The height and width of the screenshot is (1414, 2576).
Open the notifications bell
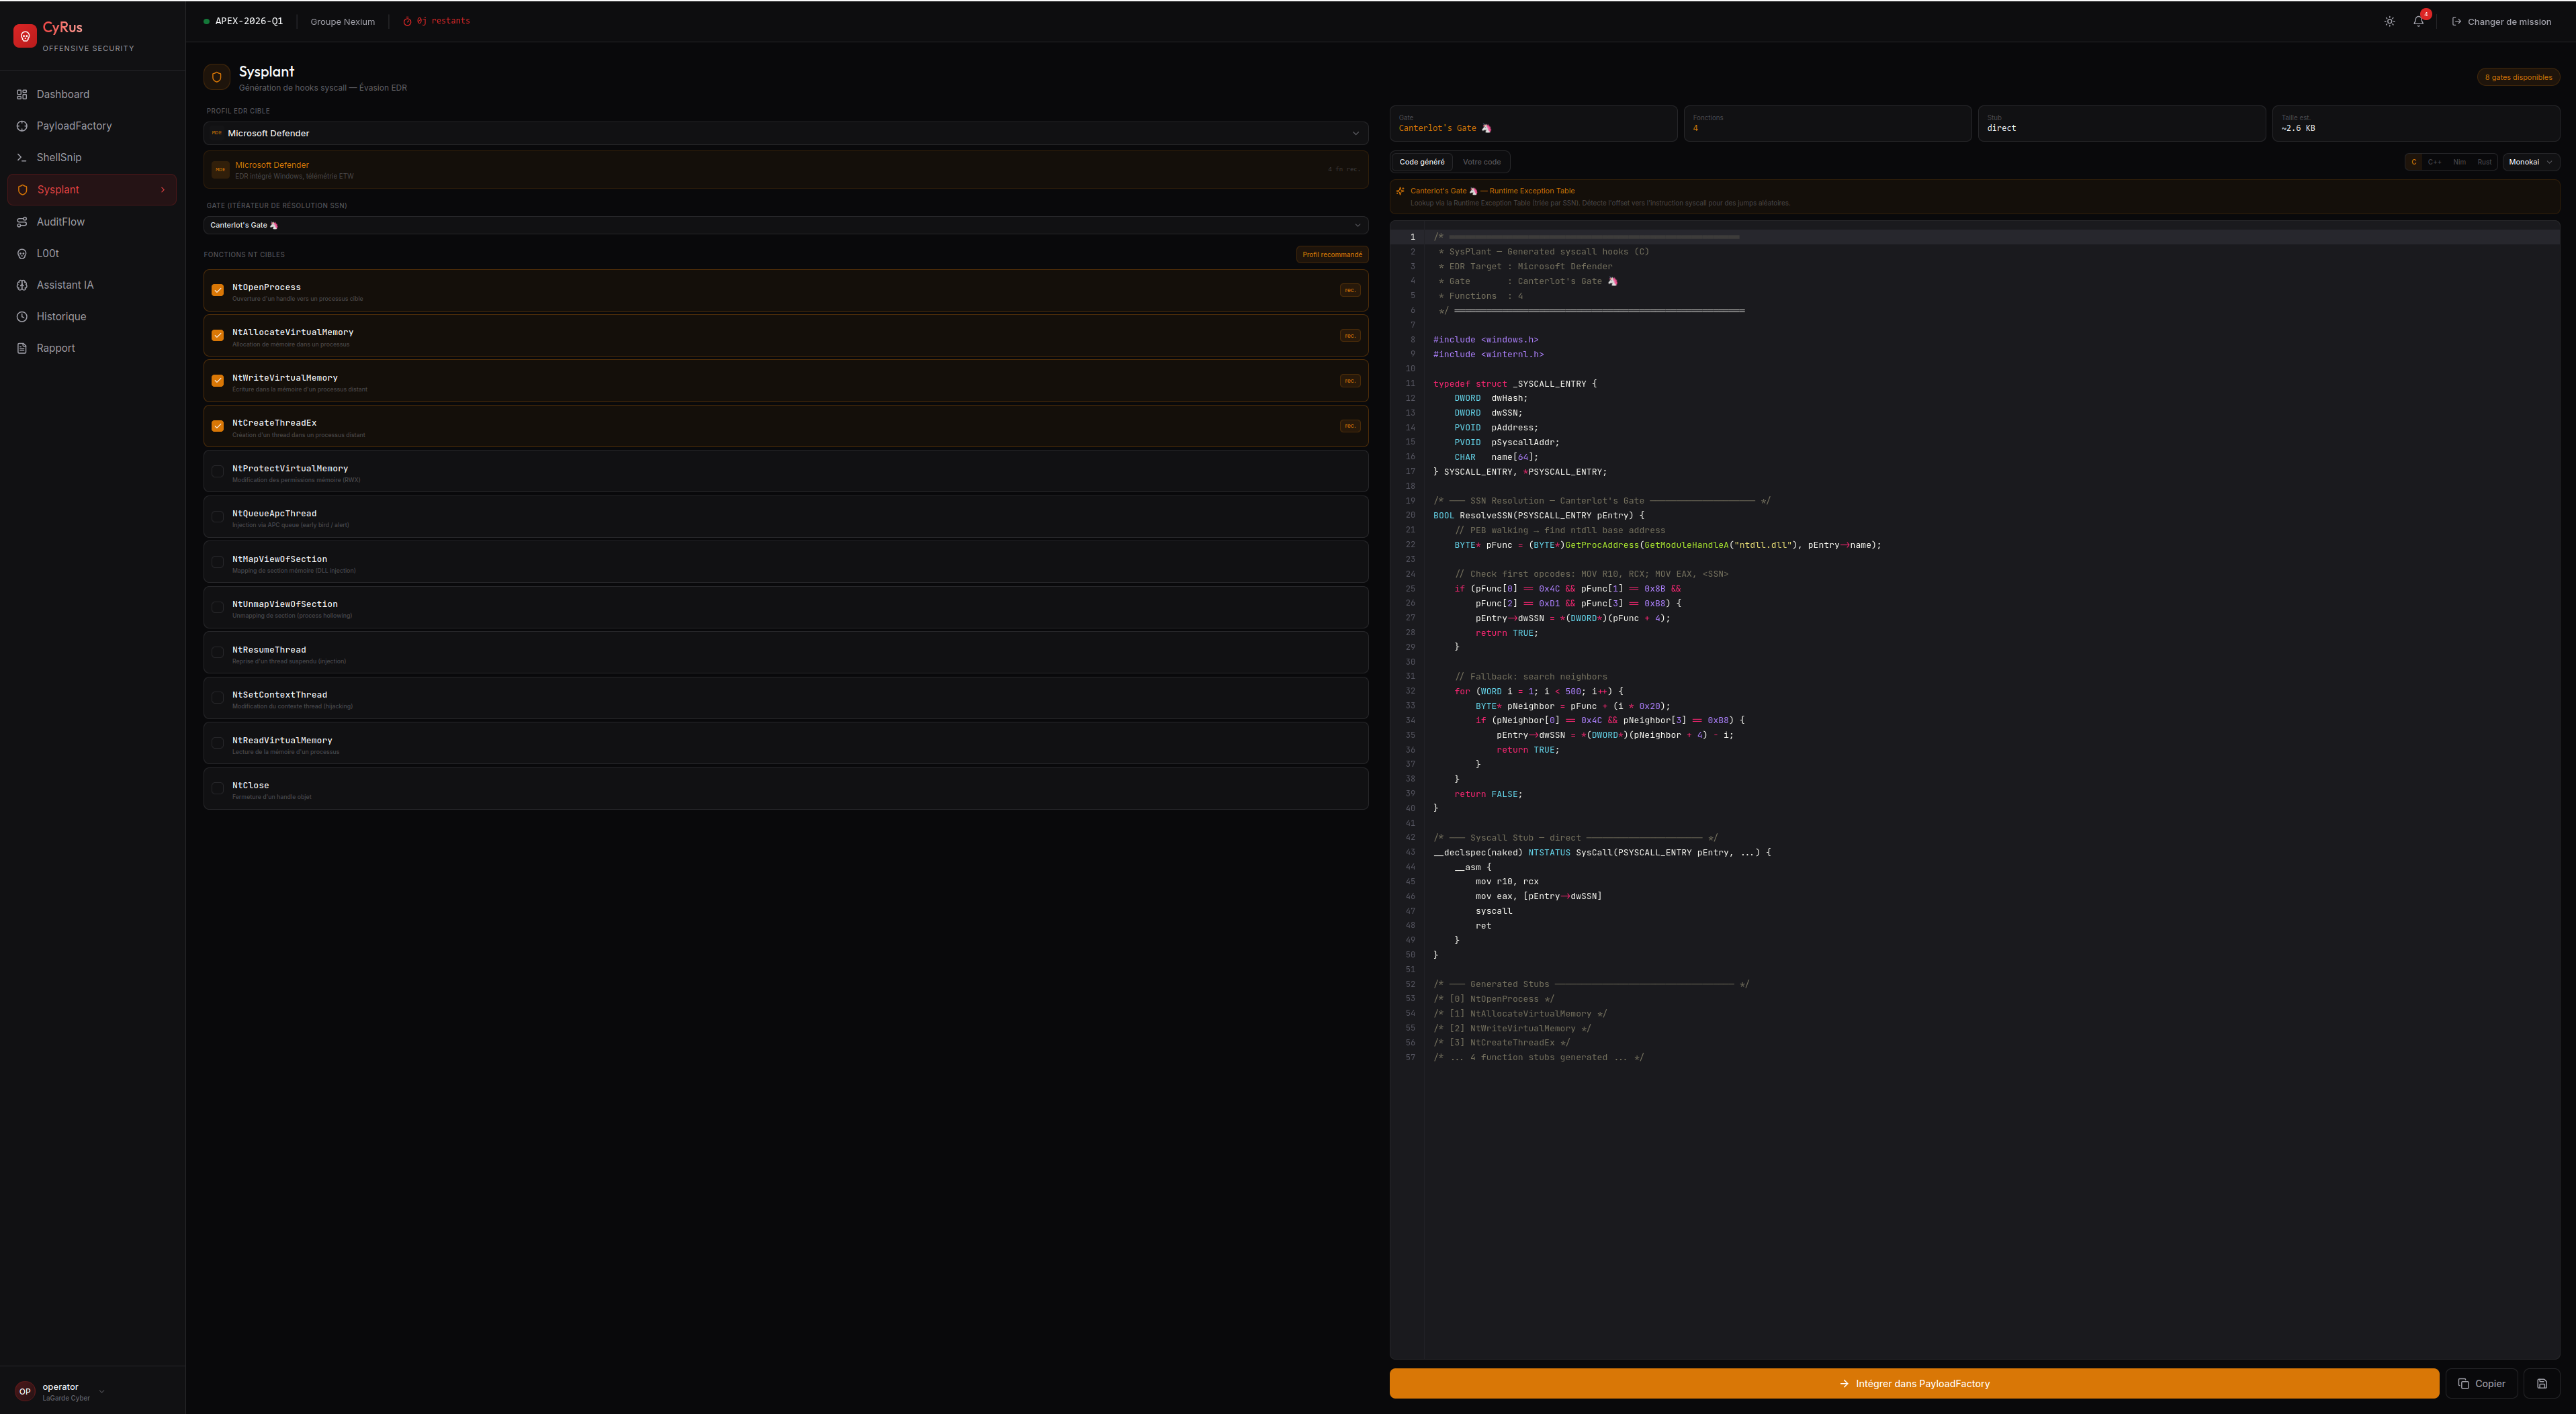coord(2418,21)
